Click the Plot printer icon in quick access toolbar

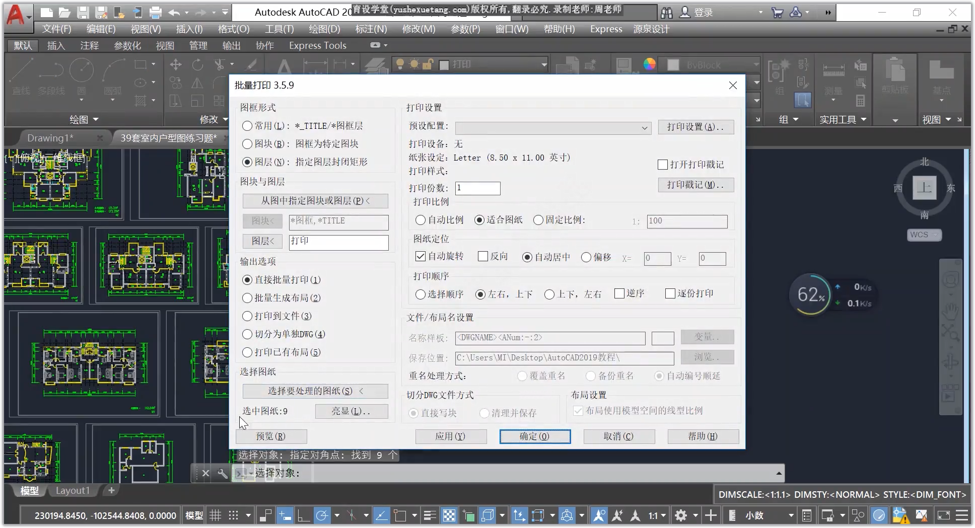coord(156,13)
